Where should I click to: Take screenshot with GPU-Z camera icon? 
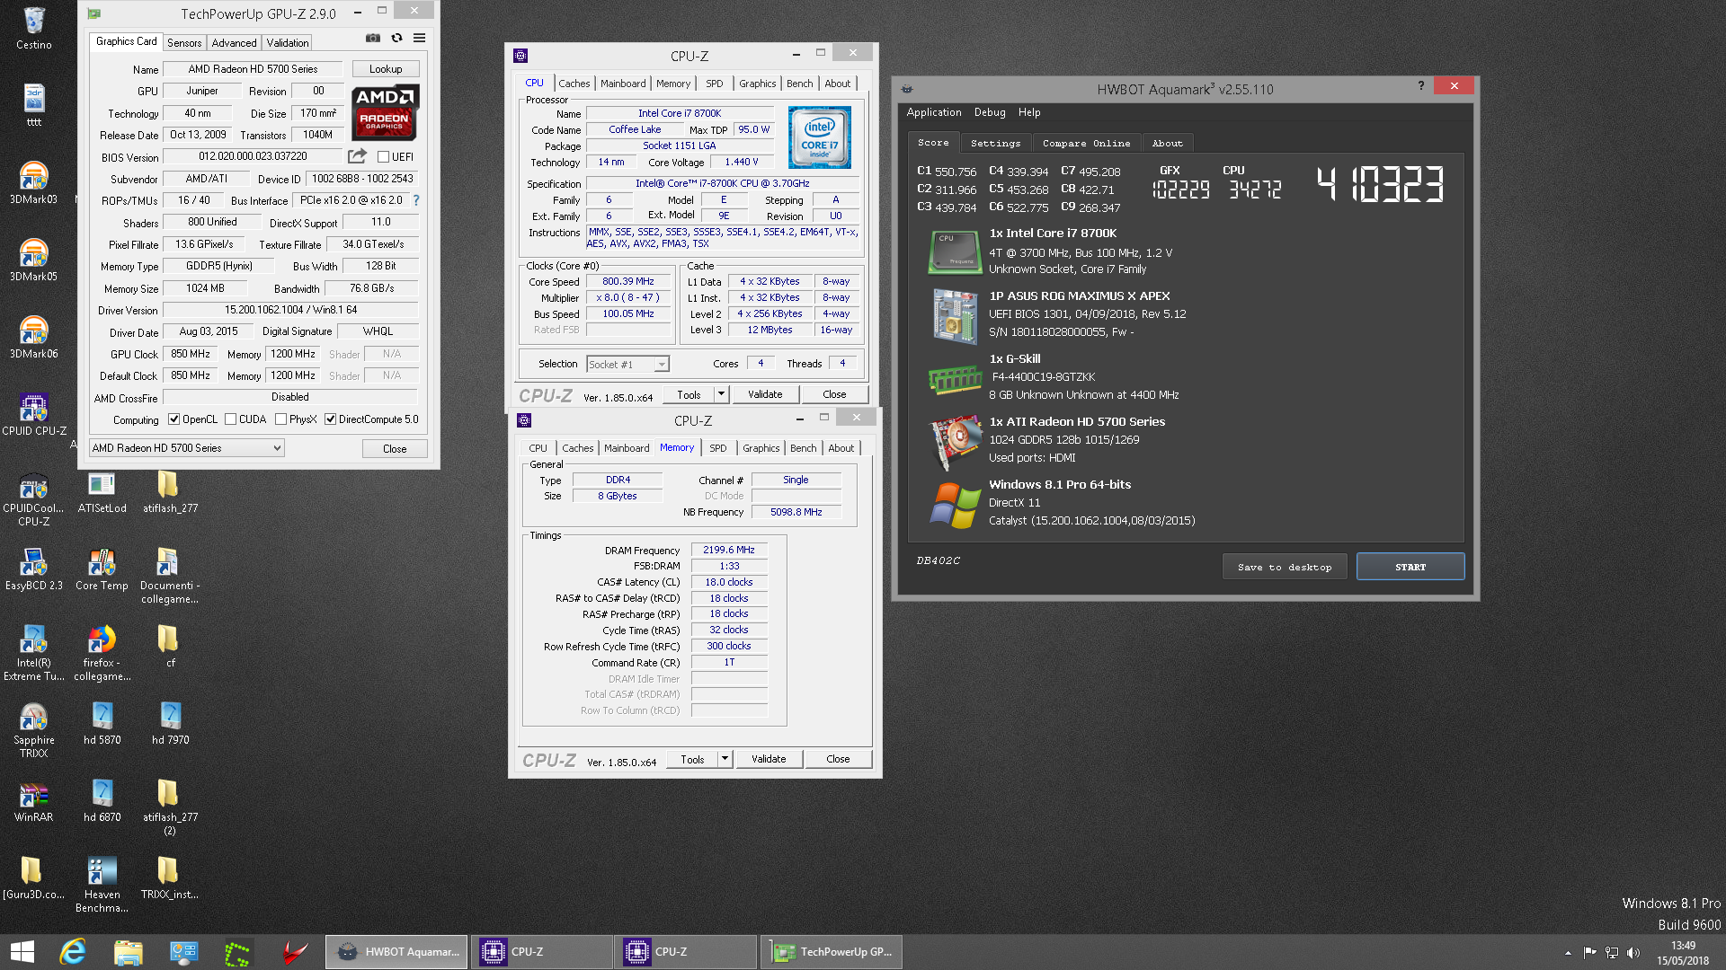pos(373,38)
